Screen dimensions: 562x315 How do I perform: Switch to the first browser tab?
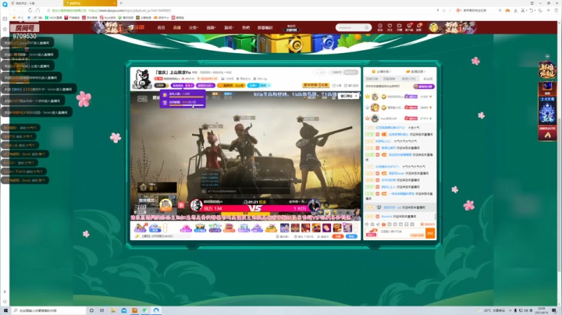click(x=36, y=3)
